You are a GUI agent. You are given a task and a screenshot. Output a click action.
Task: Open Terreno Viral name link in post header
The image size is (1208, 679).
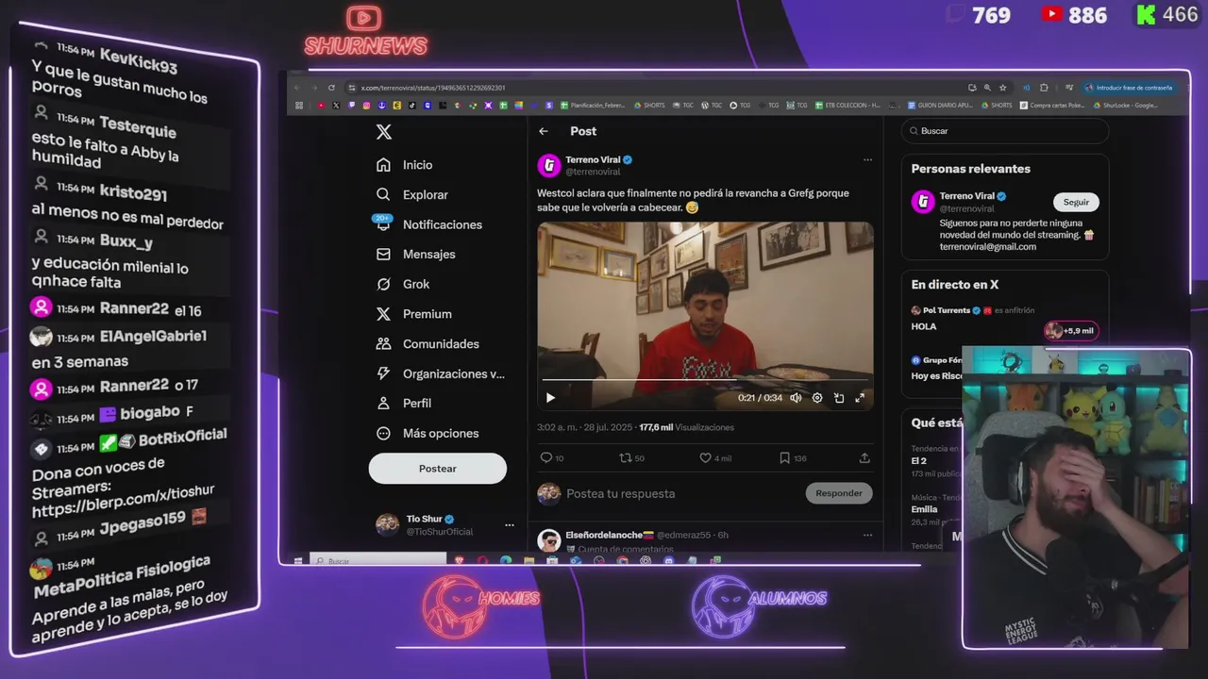pos(594,160)
